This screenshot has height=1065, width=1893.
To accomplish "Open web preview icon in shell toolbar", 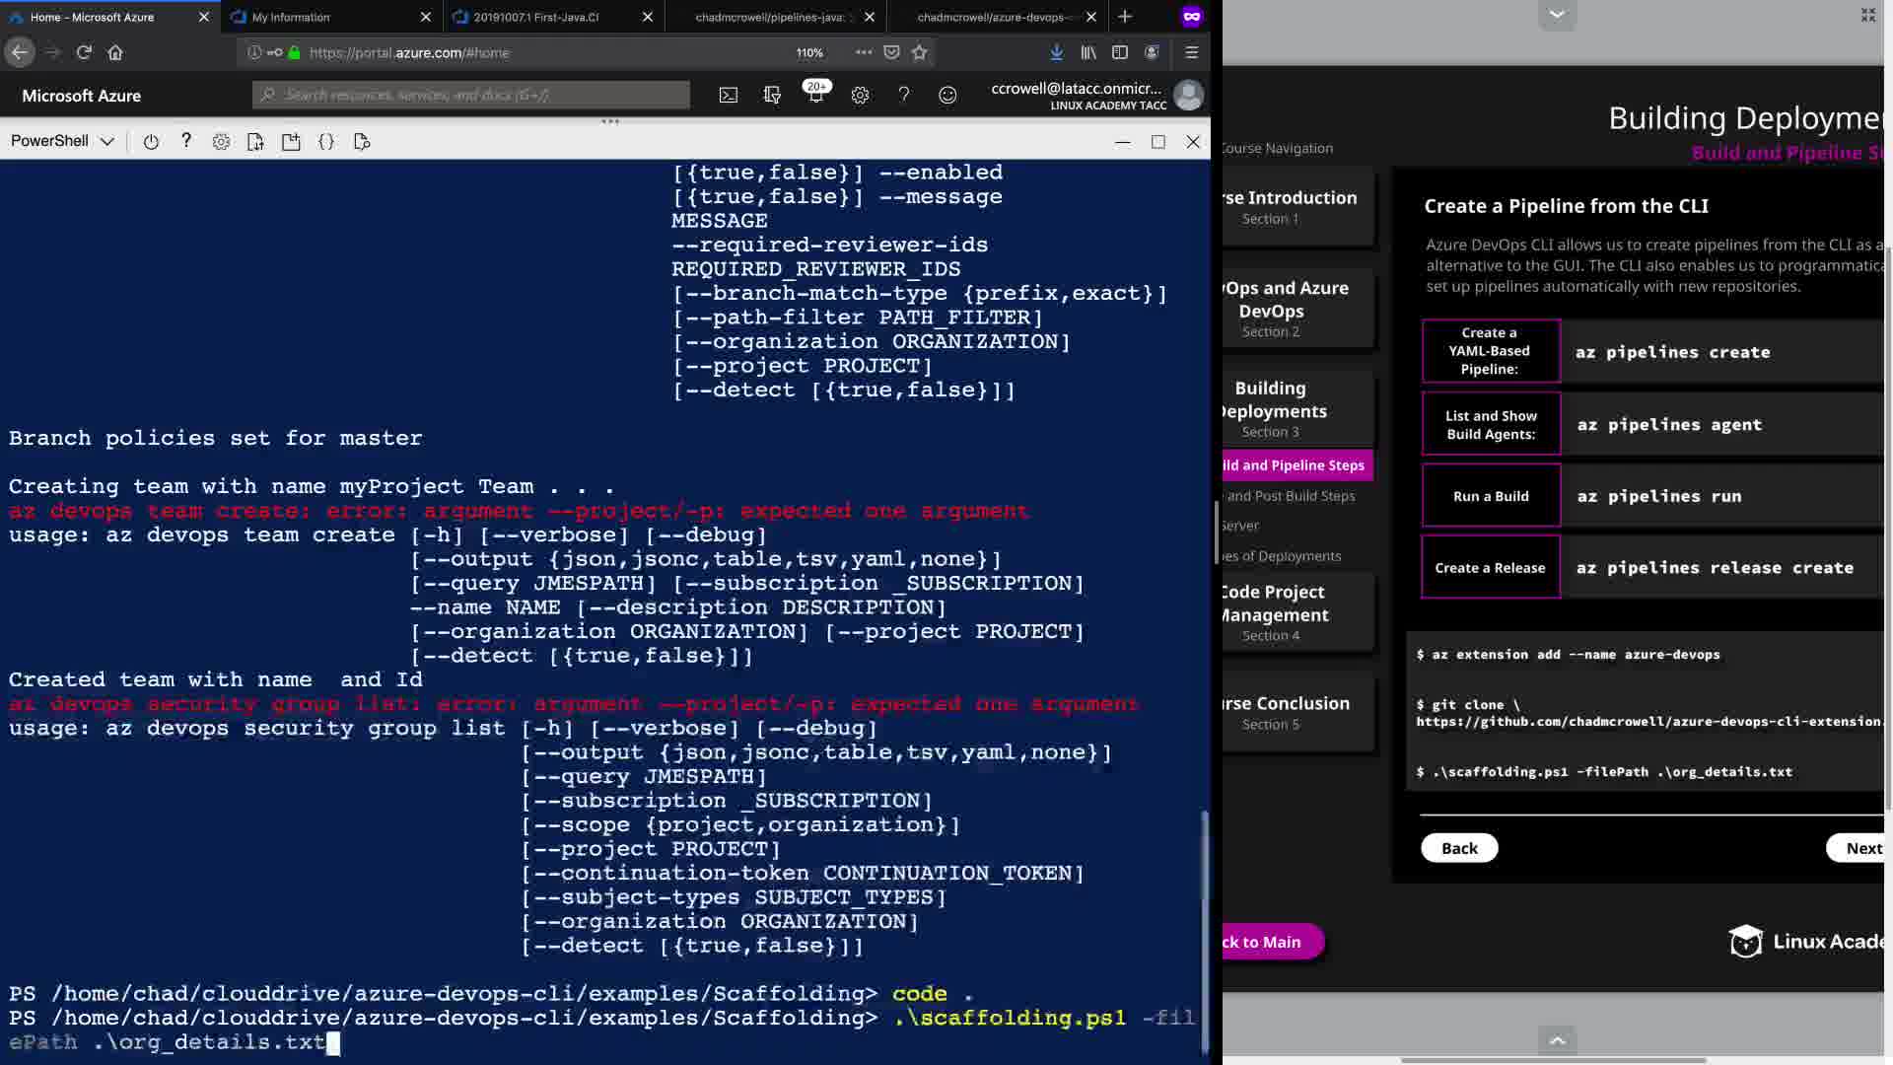I will click(362, 142).
